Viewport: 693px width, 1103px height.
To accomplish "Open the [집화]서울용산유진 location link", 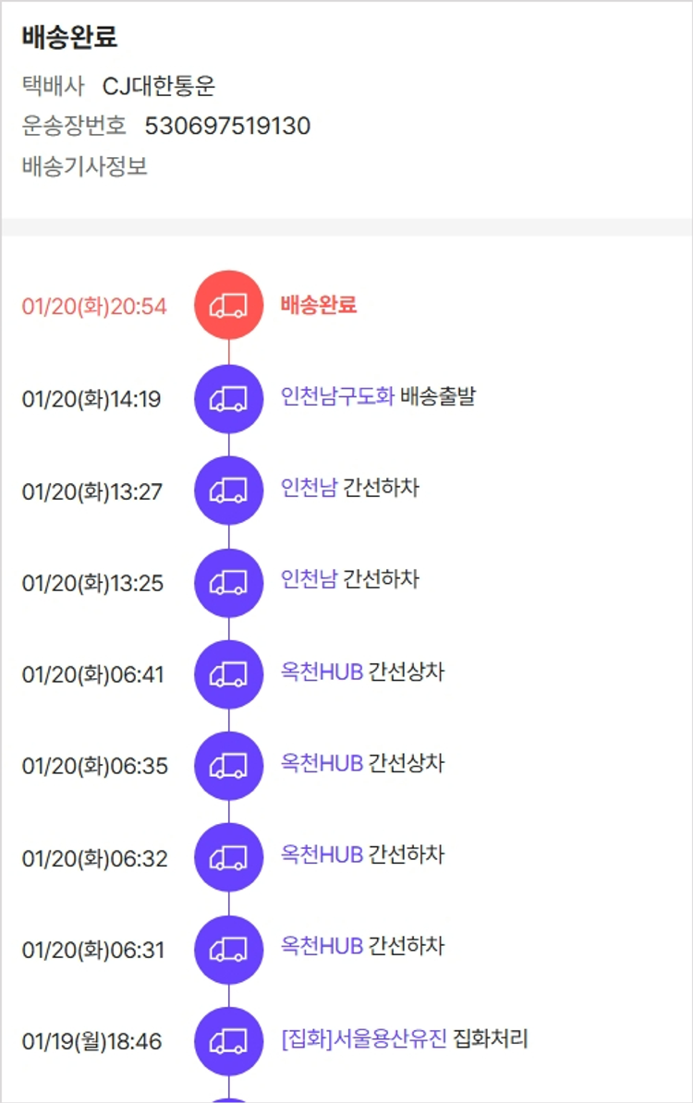I will pos(363,1038).
